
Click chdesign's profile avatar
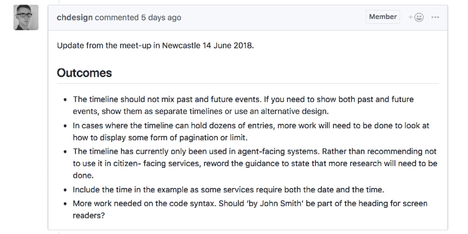[x=25, y=16]
